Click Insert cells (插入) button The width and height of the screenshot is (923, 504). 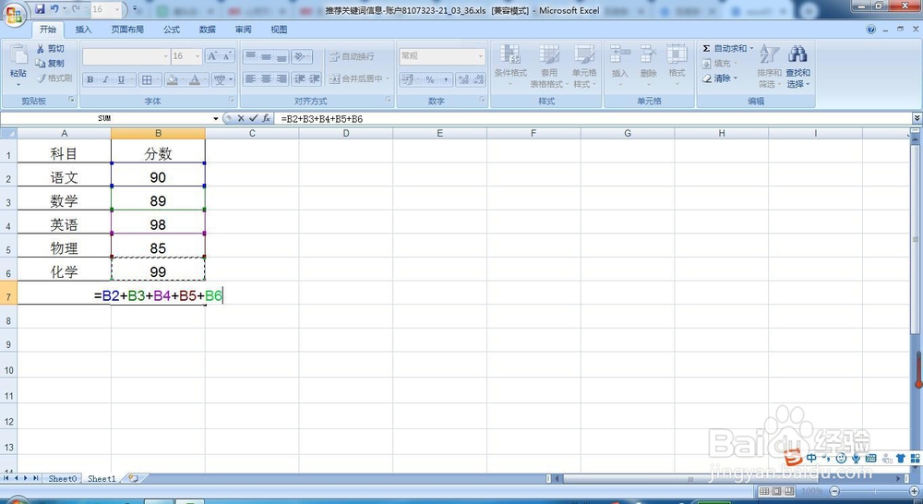[620, 66]
